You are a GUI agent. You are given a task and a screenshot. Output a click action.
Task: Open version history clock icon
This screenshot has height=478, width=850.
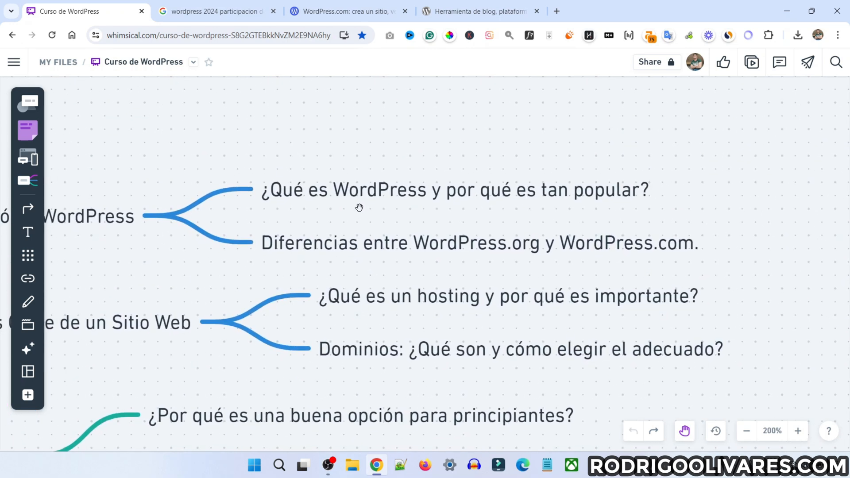tap(716, 431)
